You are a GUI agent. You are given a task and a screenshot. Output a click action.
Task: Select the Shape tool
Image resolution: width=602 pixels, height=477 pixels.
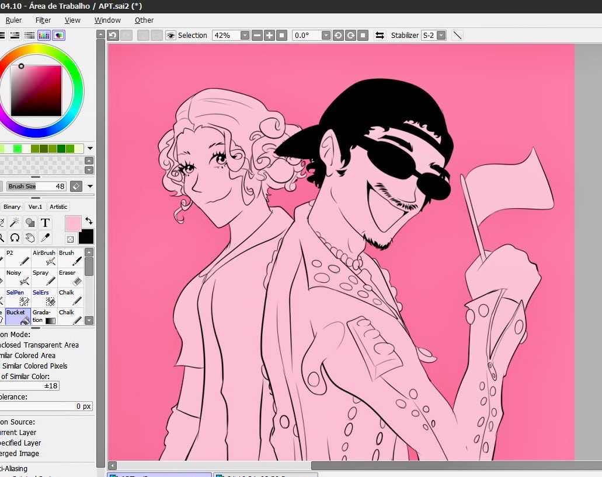click(30, 222)
